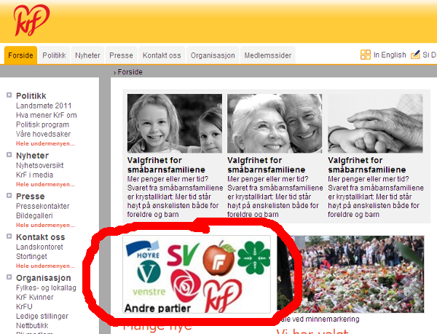Expand the Politikk sidebar section arrow
Screen dimensions: 437x334
coord(9,95)
